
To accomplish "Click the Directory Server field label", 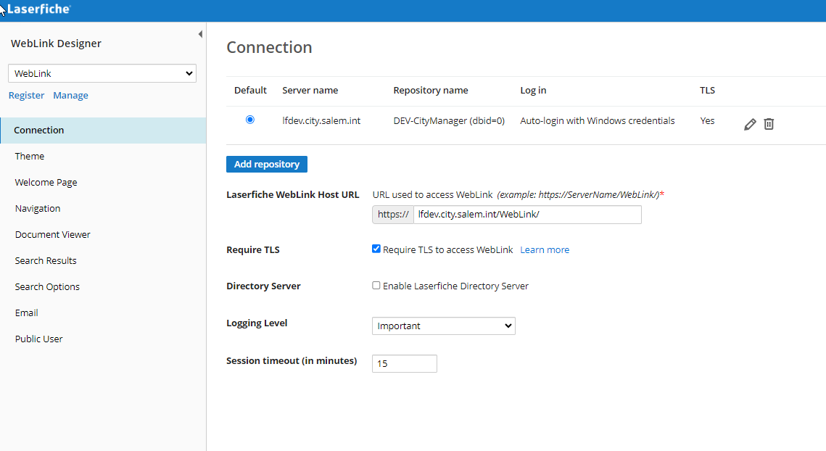I will tap(263, 286).
